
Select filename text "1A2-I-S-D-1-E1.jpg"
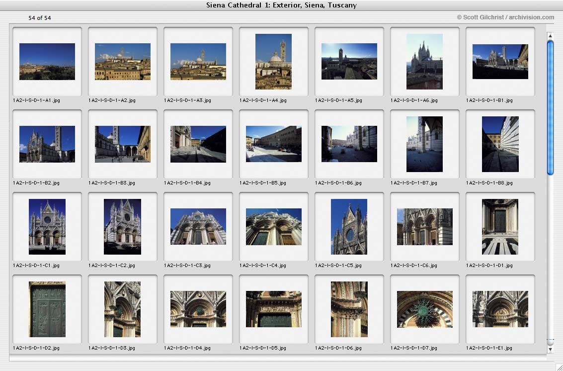(489, 348)
